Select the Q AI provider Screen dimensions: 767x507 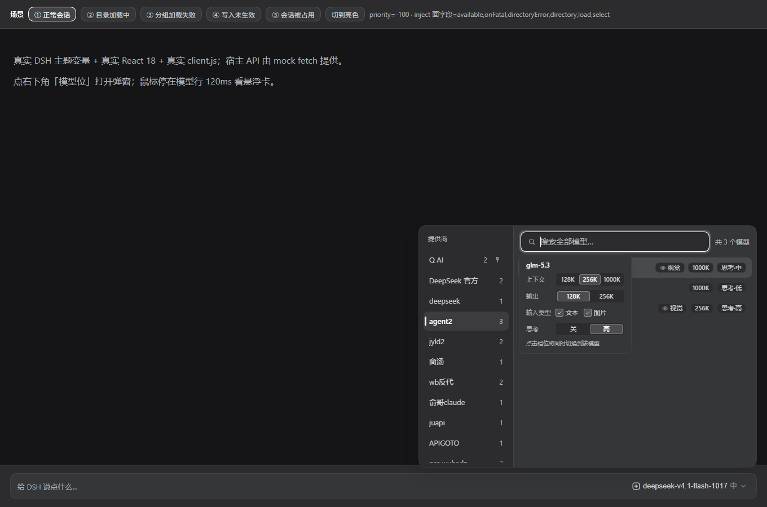(x=466, y=260)
